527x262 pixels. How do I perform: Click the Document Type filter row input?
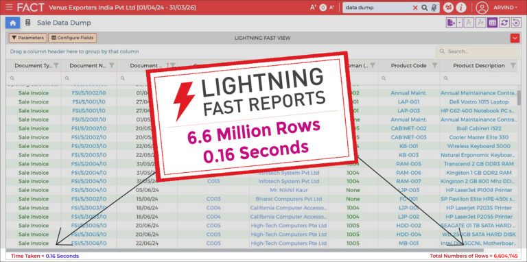click(x=34, y=78)
